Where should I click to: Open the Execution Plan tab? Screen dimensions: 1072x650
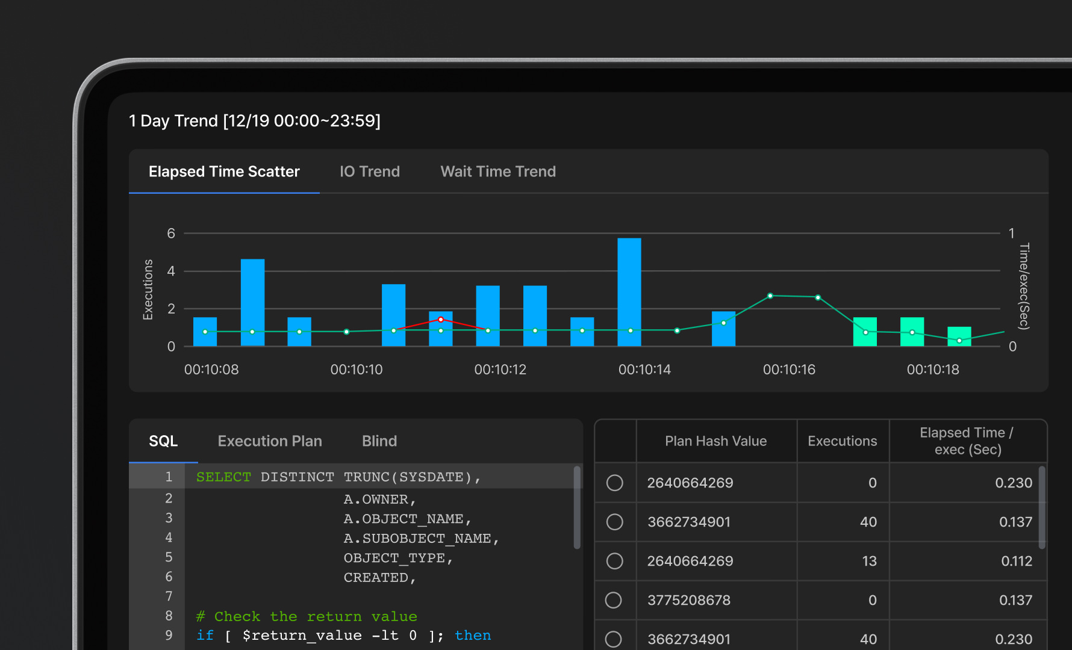point(269,441)
